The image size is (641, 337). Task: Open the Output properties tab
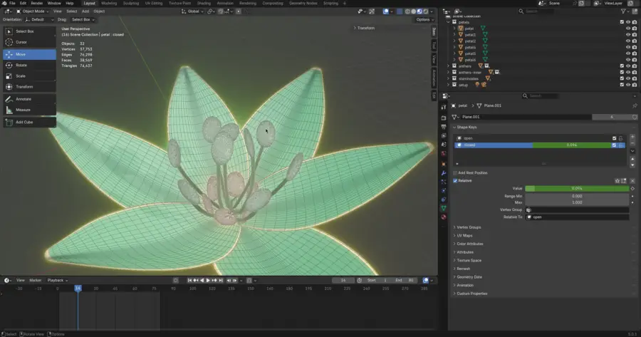click(x=444, y=127)
